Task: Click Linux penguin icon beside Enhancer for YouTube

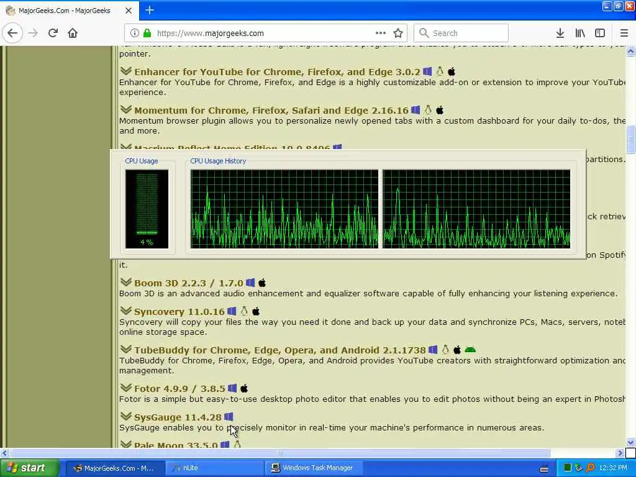Action: 440,71
